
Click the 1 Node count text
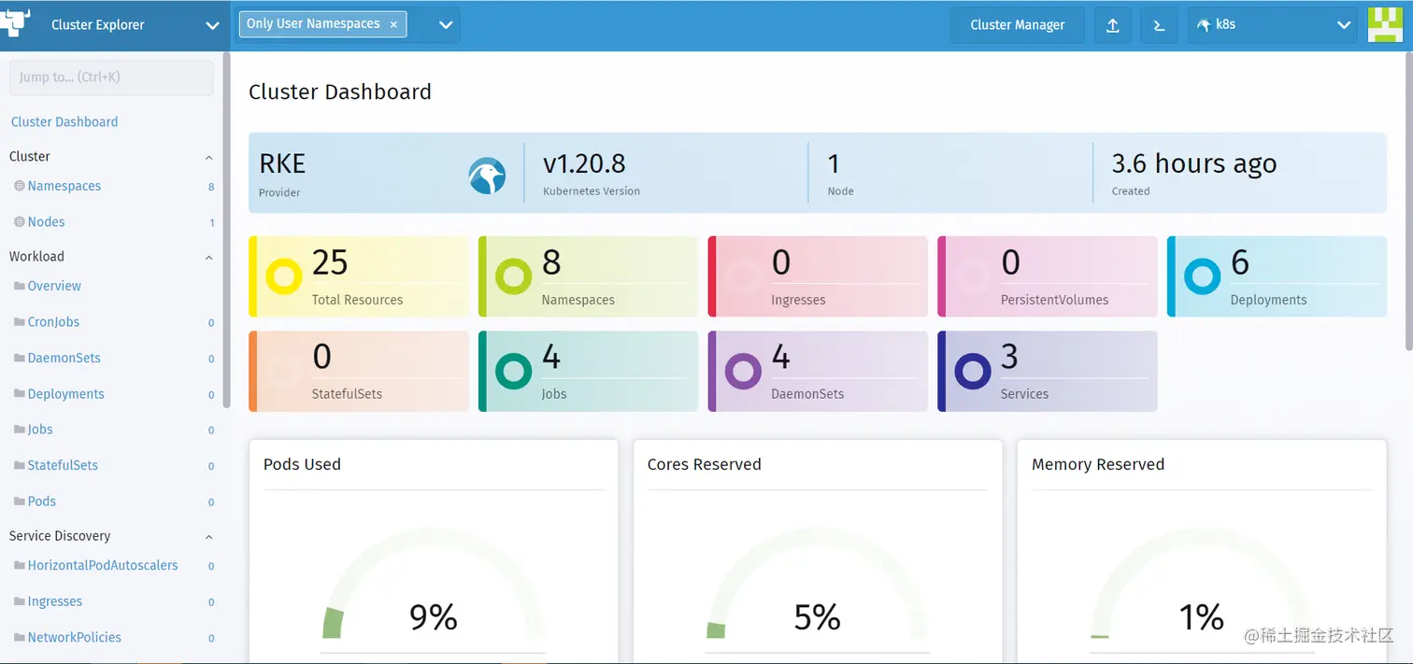tap(834, 163)
